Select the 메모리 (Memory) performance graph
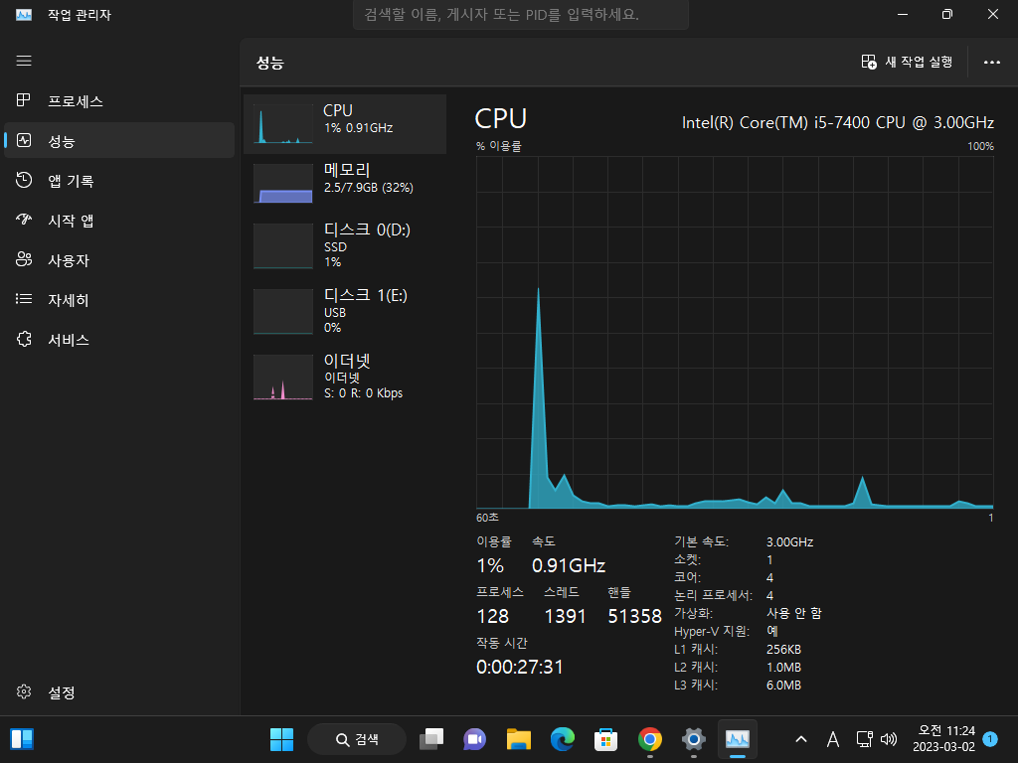Viewport: 1018px width, 763px height. pos(345,183)
